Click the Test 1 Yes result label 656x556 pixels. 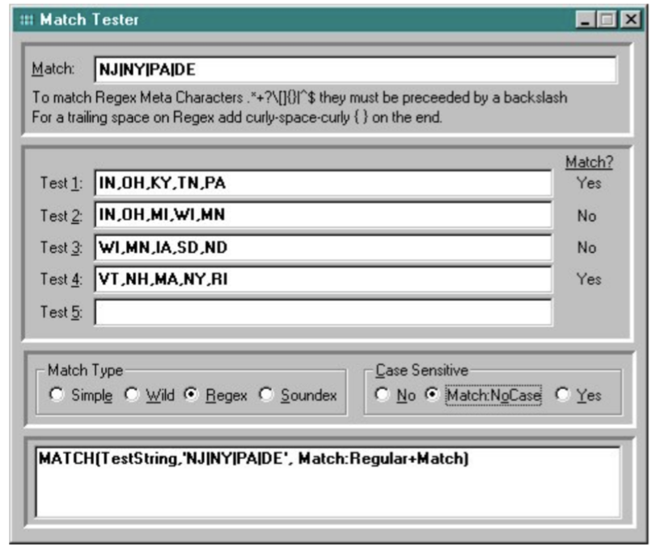(589, 183)
